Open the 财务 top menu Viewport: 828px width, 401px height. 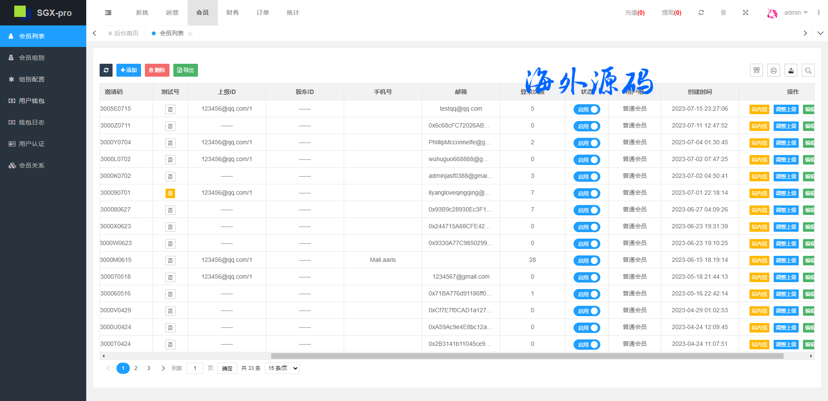coord(232,13)
